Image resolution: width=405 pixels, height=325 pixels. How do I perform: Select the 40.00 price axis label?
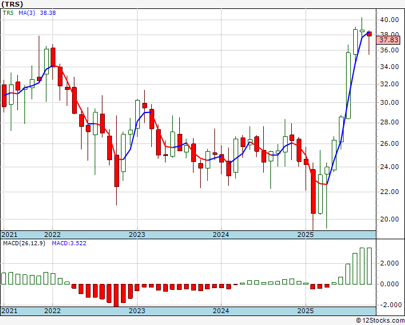tap(390, 20)
